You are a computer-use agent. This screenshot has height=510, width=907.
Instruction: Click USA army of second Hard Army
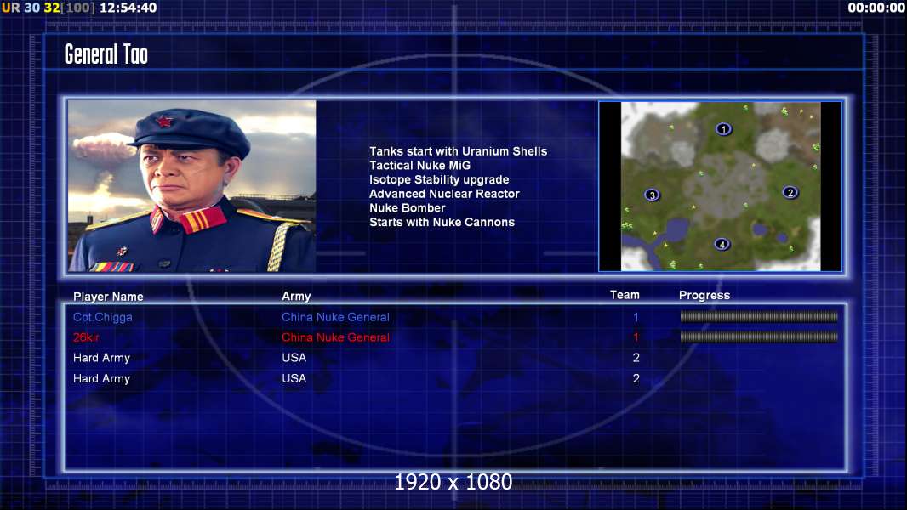click(294, 378)
